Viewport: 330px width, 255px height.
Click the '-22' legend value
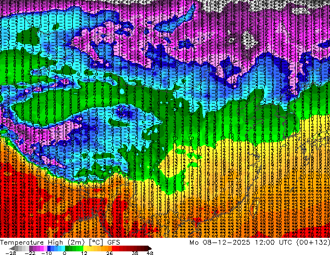click(x=30, y=253)
